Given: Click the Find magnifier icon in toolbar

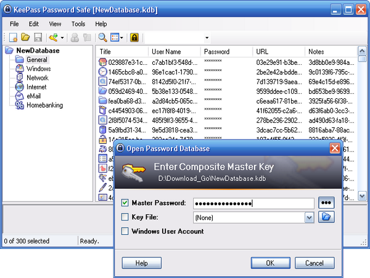Looking at the screenshot, I should click(102, 38).
